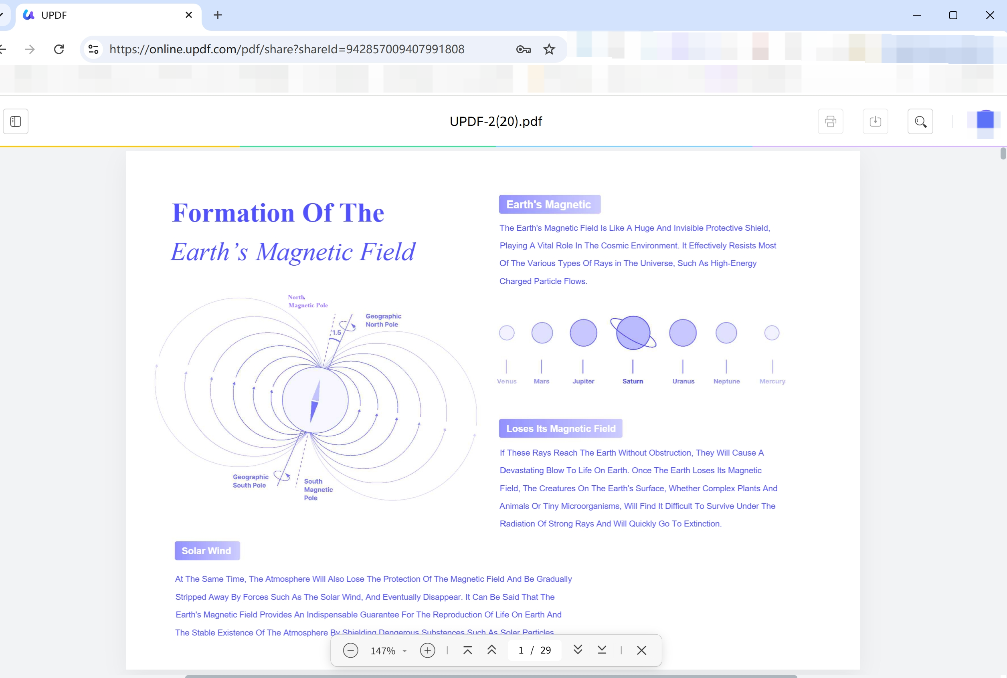
Task: Download the PDF file
Action: (875, 121)
